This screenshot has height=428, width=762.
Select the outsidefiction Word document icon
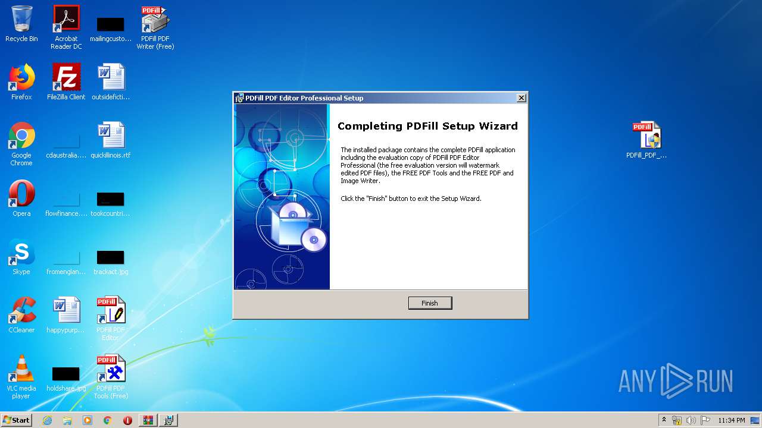pos(111,82)
